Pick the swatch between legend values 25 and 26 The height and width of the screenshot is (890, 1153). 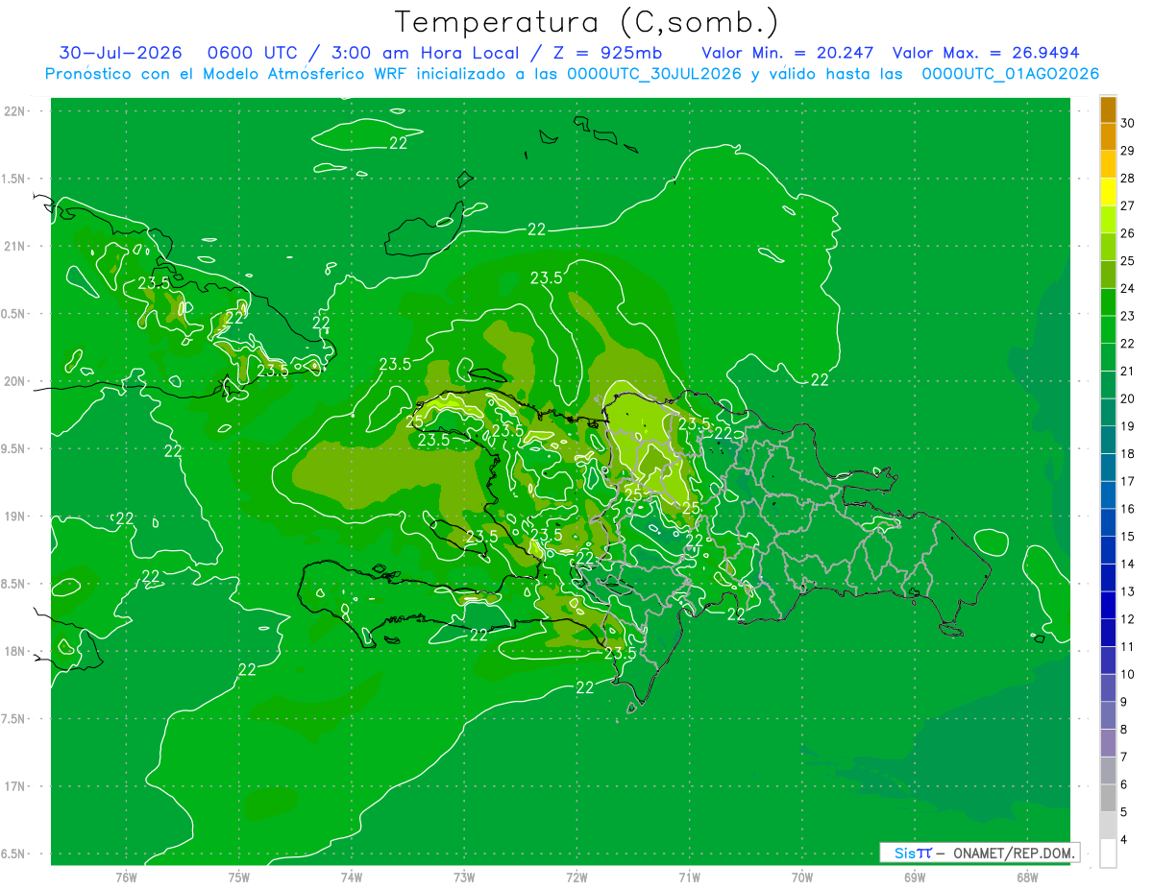1108,248
